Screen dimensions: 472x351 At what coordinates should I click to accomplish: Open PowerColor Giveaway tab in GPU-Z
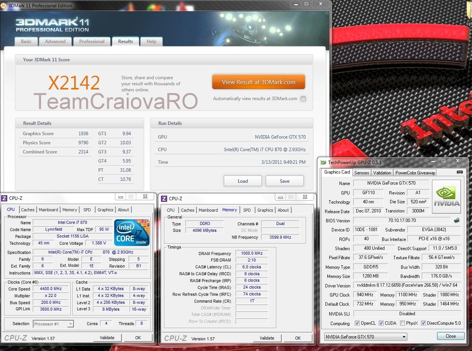tap(415, 173)
